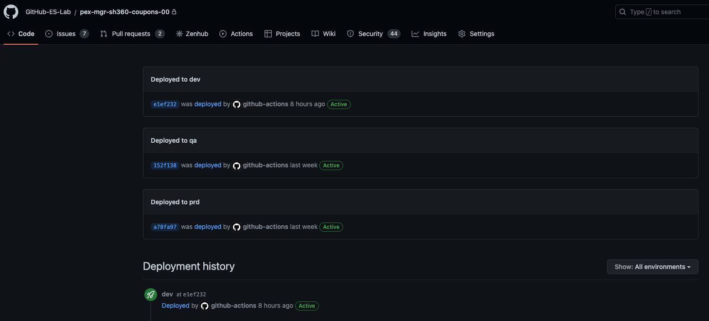This screenshot has width=709, height=321.
Task: Click the 'deployed' link in the dev card
Action: [208, 104]
